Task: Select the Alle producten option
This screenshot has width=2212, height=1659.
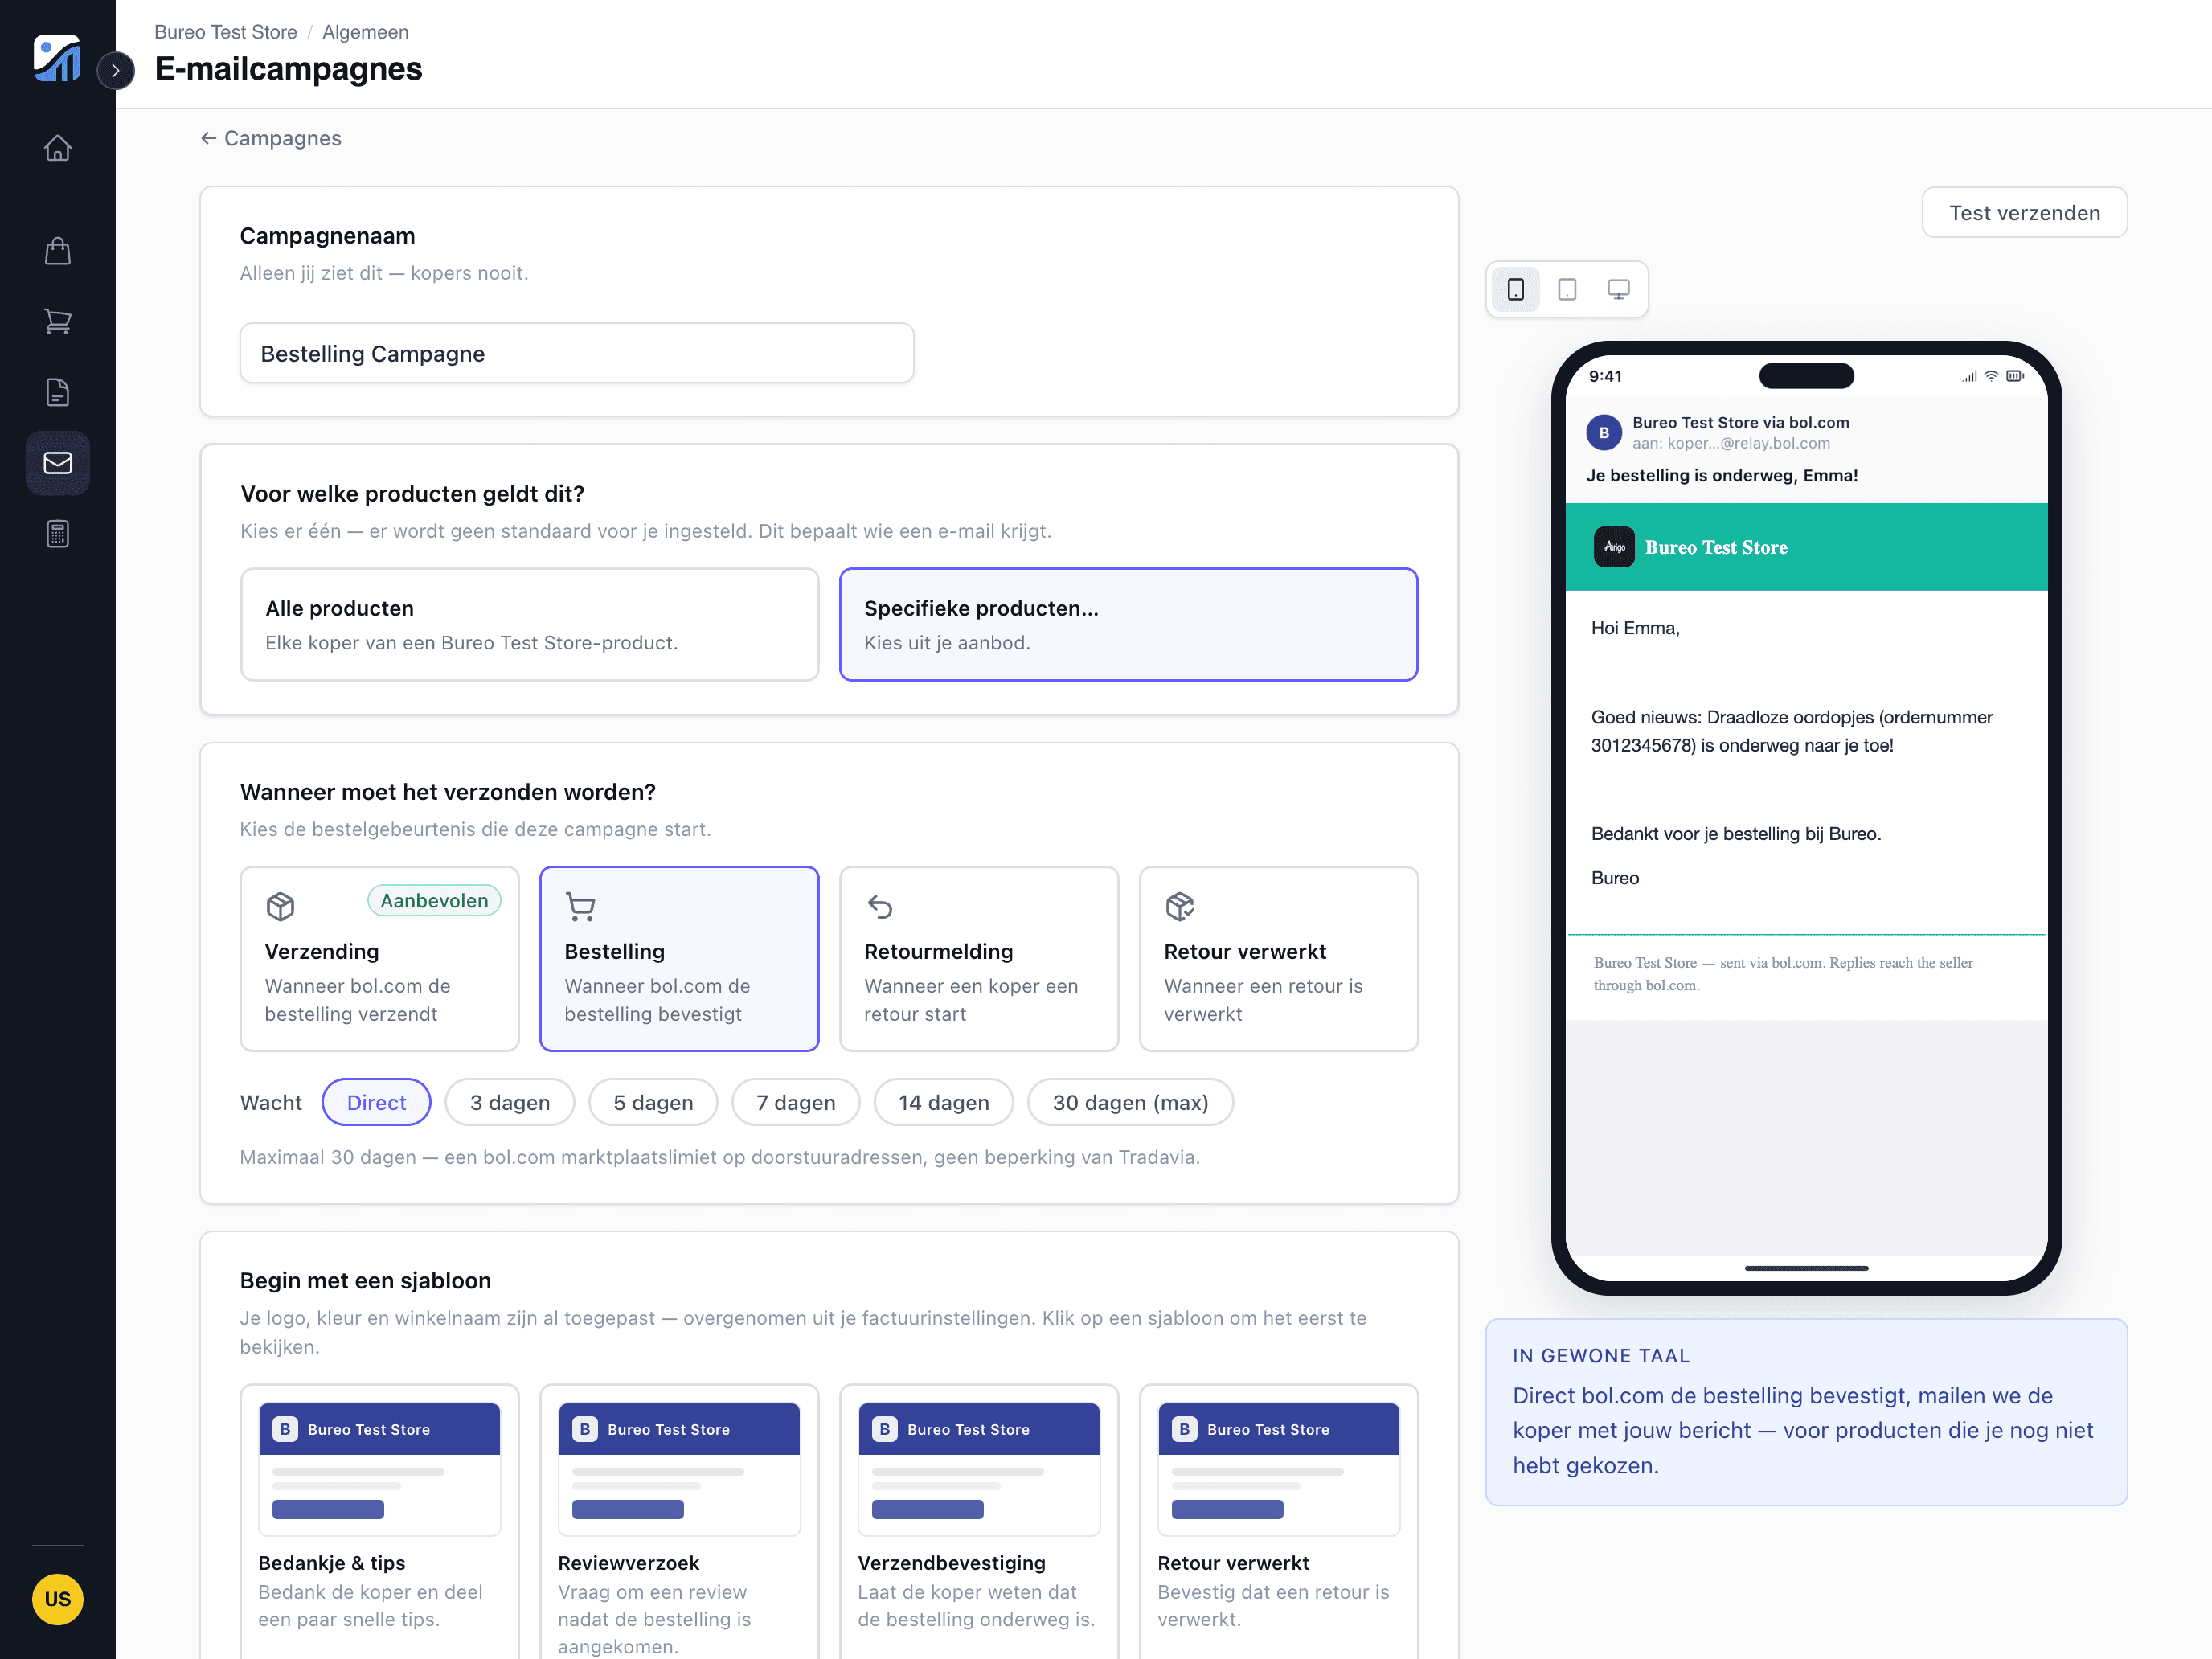Action: point(529,624)
